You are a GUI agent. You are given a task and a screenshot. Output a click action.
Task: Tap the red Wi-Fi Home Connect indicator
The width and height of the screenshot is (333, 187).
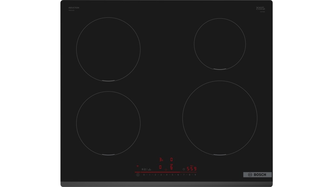[x=138, y=166]
